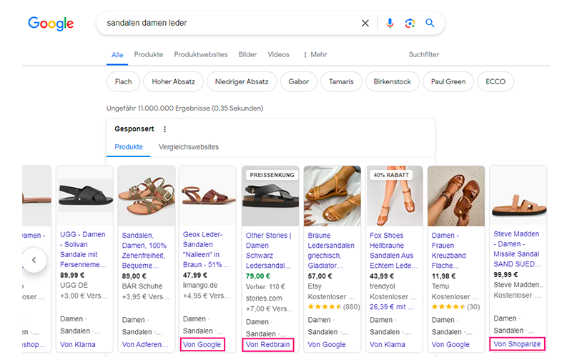
Task: Apply the Niedriger Absatz filter chip
Action: [x=242, y=81]
